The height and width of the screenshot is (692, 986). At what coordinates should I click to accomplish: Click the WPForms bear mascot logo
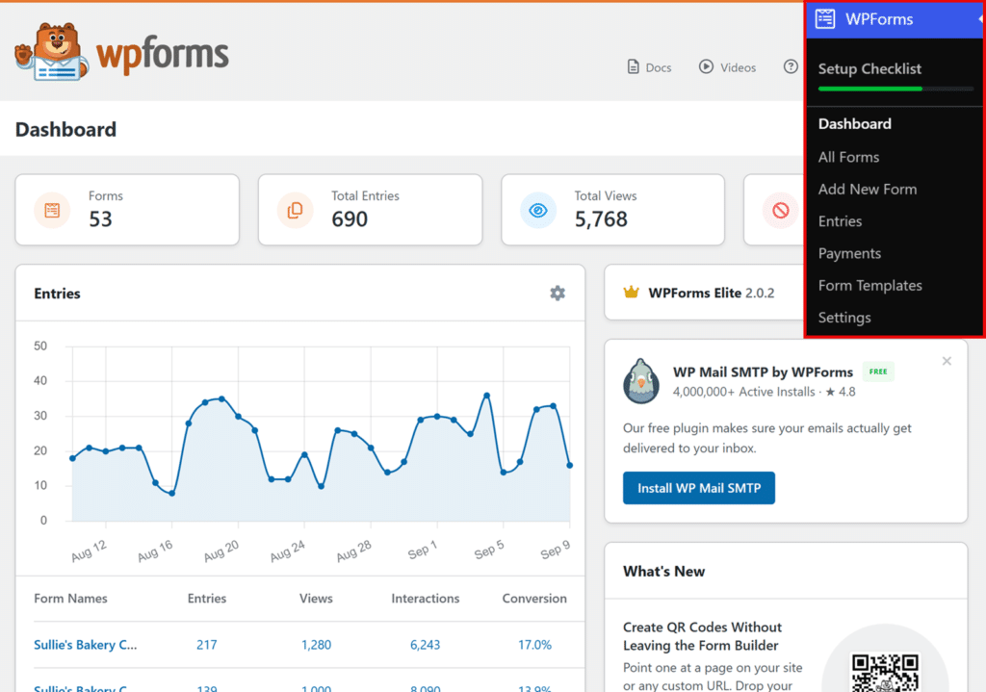(52, 52)
